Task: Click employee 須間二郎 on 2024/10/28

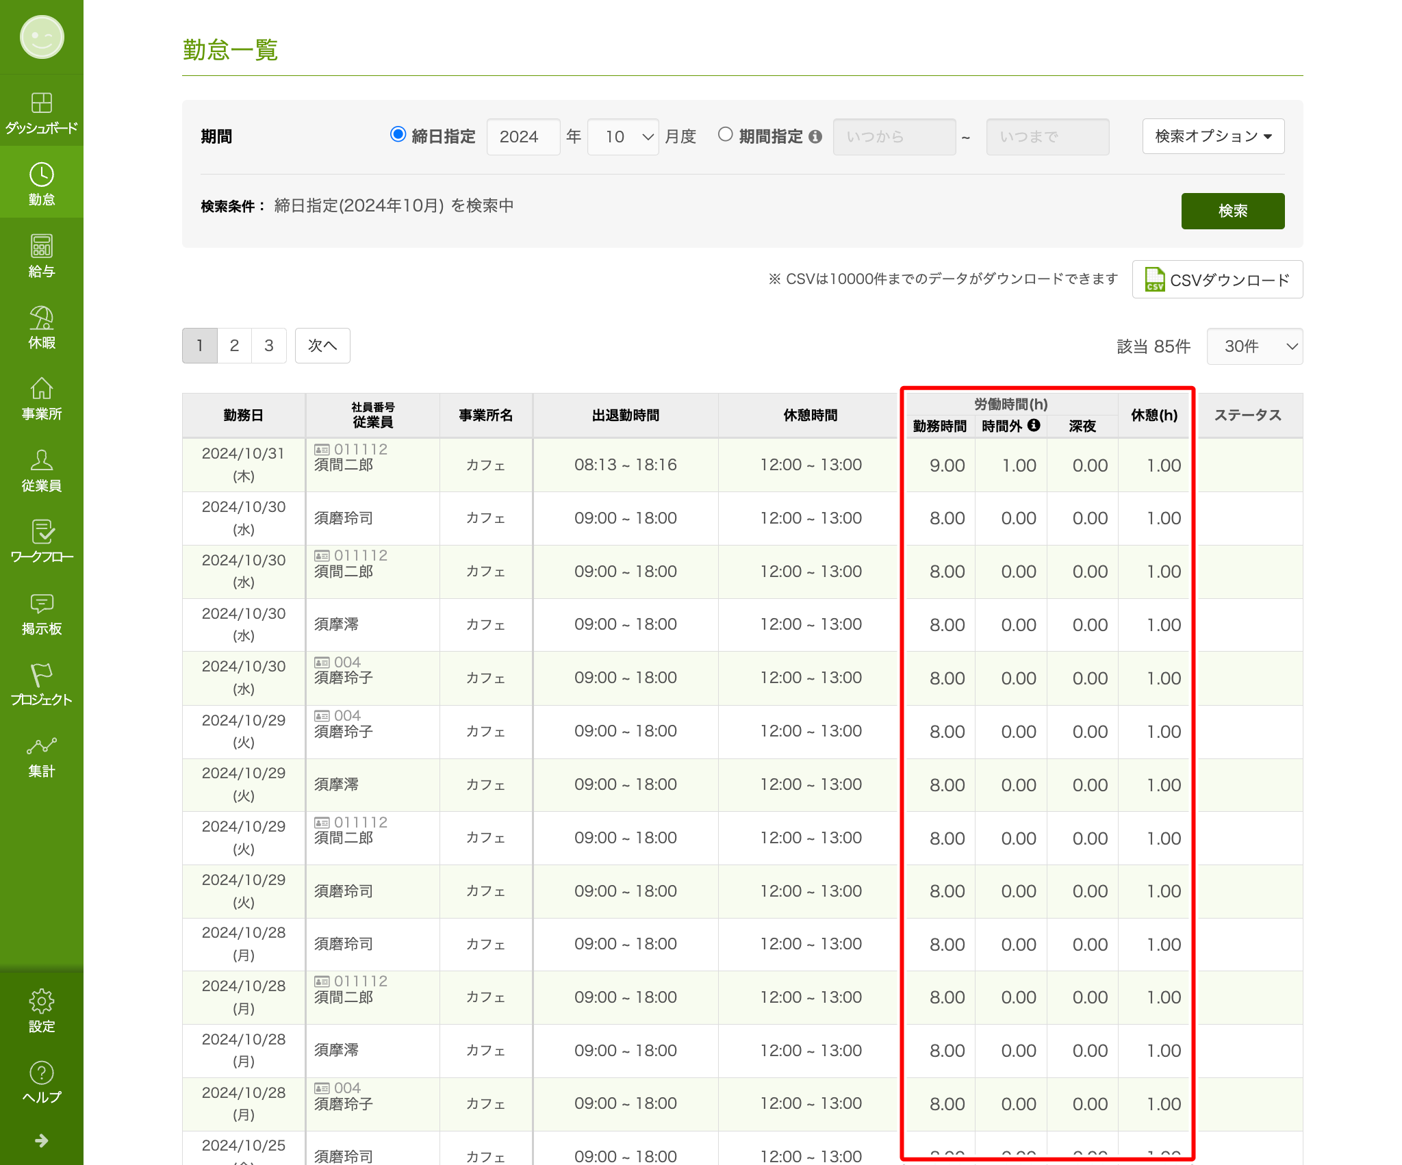Action: tap(343, 997)
